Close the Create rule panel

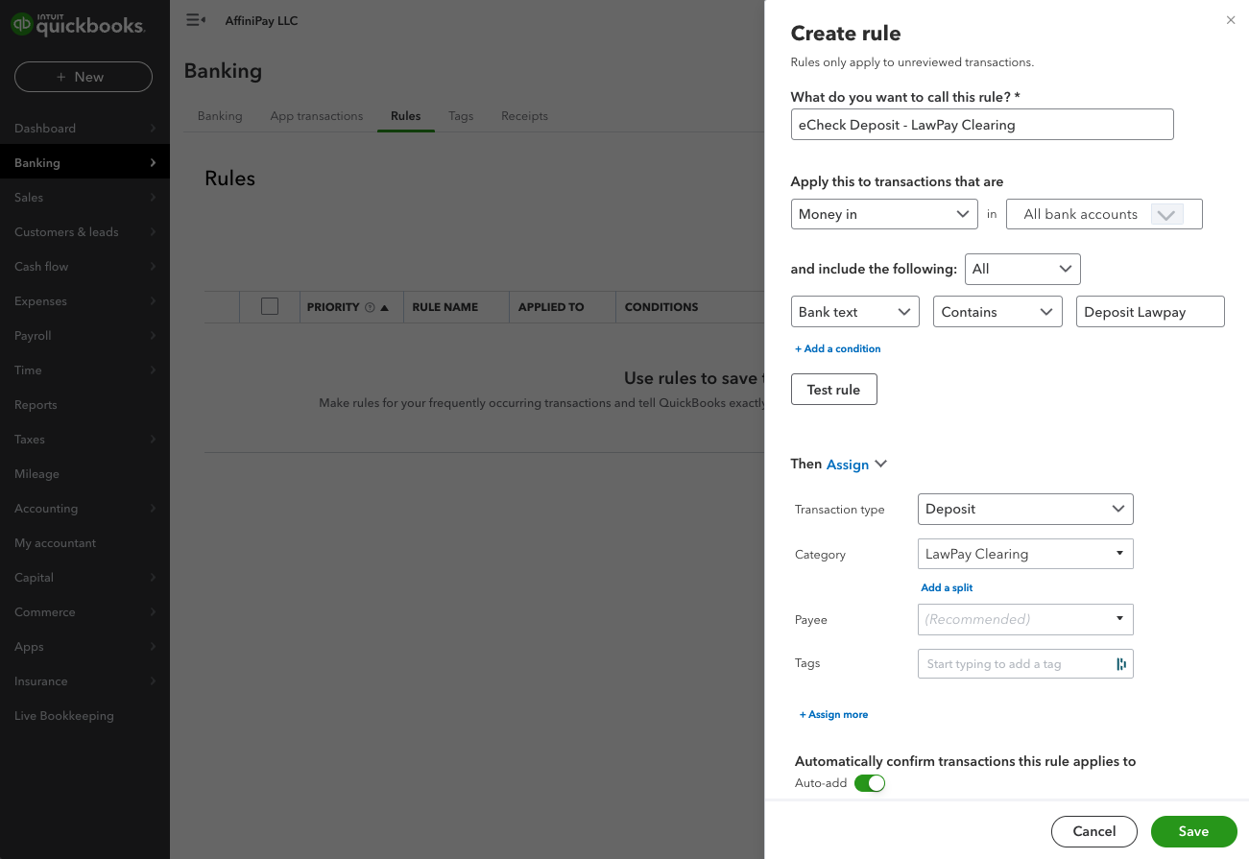(x=1230, y=20)
